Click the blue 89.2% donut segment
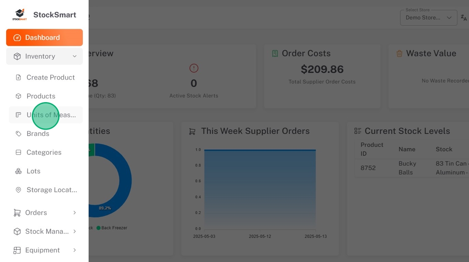This screenshot has width=469, height=262. (125, 180)
